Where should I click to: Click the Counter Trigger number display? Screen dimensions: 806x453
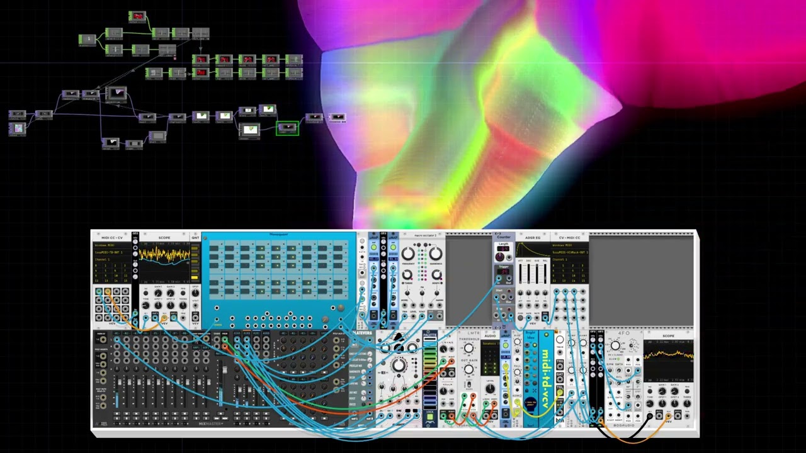click(504, 272)
